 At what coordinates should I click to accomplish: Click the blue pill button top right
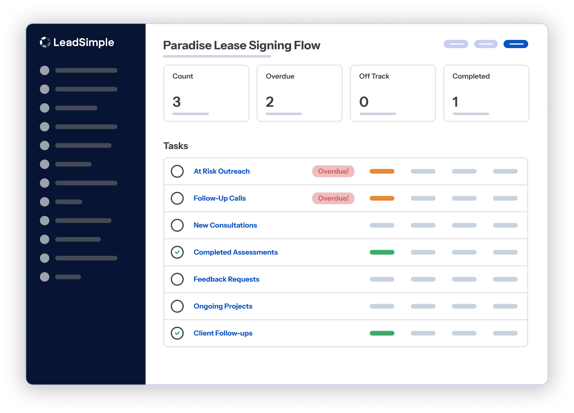pos(516,44)
